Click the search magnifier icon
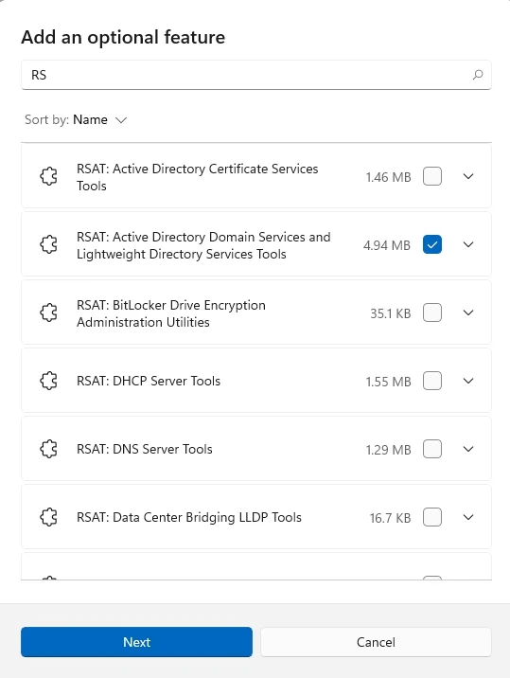The height and width of the screenshot is (678, 510). [x=478, y=75]
